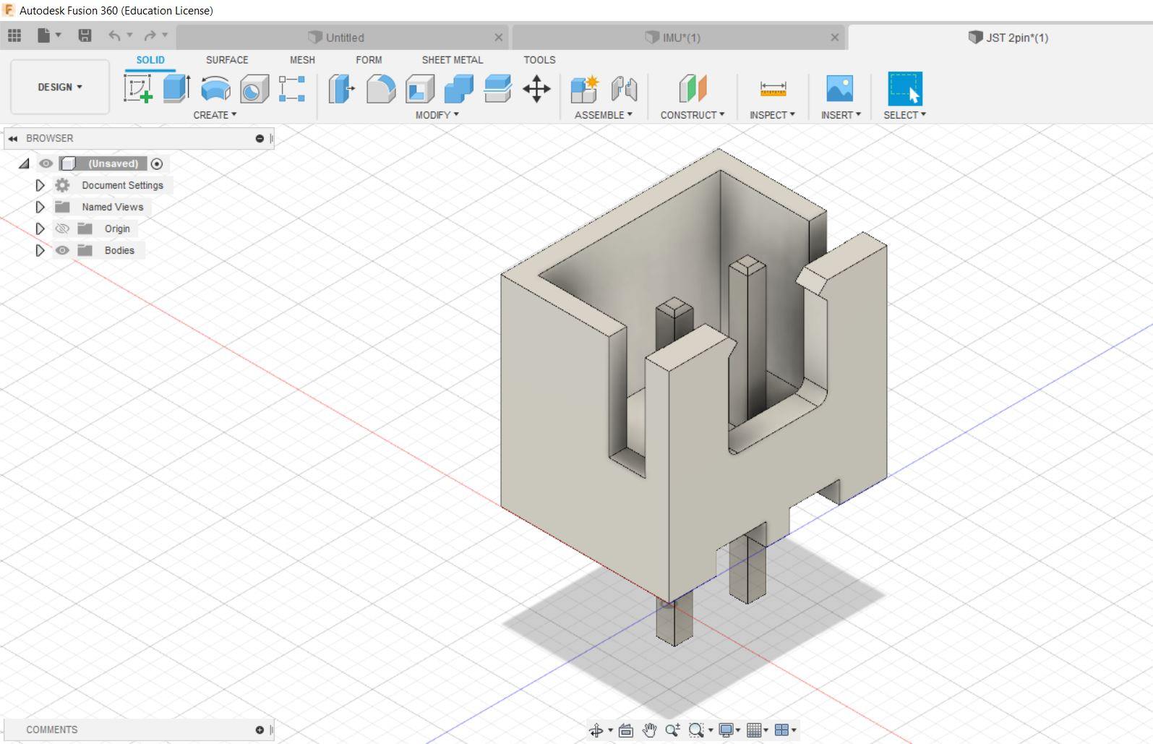
Task: Activate the Unsaved component radio button
Action: [157, 163]
